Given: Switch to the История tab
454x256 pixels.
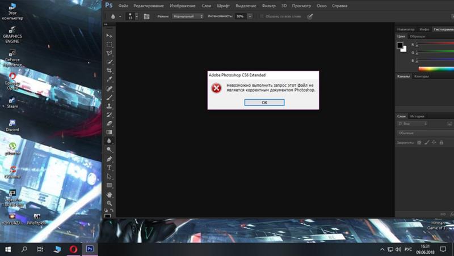Looking at the screenshot, I should pos(417,116).
